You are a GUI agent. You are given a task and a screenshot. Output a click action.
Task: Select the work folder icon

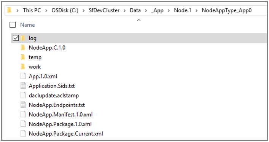click(23, 67)
